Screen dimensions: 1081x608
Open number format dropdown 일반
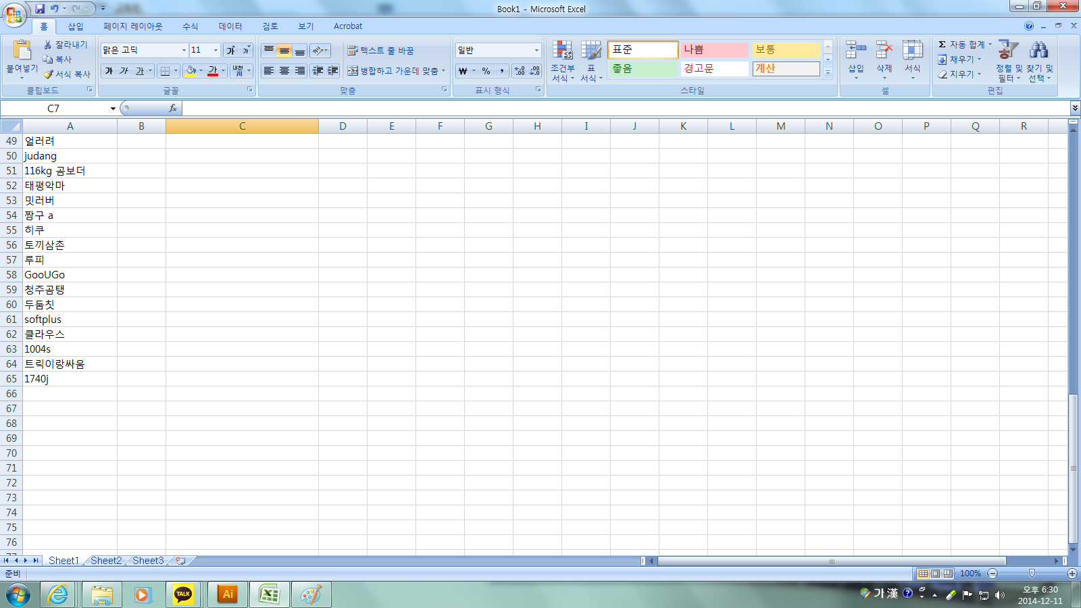pos(536,51)
